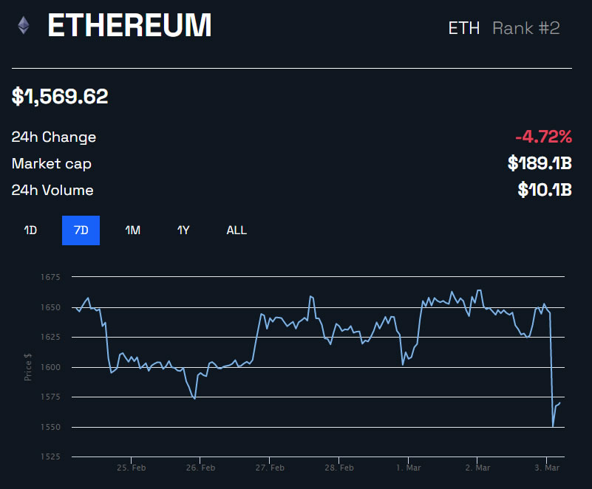Click the chart's lowest point near 1550

point(553,426)
